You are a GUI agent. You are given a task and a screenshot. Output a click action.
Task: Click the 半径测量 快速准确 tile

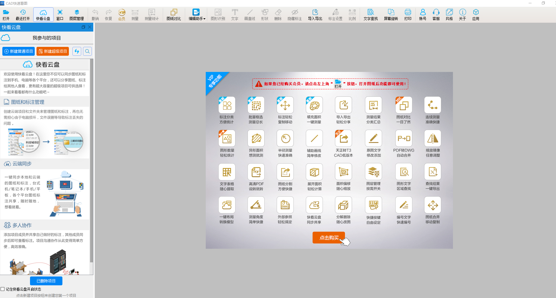tap(285, 144)
